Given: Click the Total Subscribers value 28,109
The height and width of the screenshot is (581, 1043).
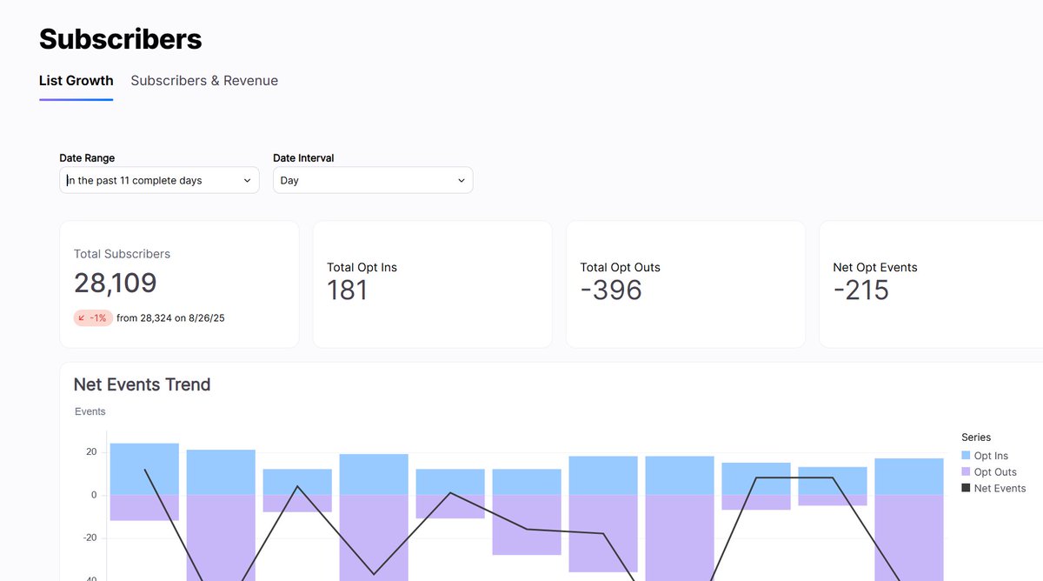Looking at the screenshot, I should pyautogui.click(x=116, y=284).
